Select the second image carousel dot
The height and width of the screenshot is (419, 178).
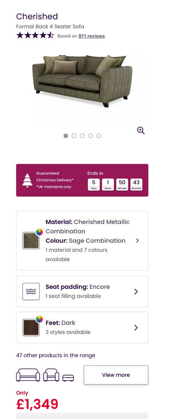tap(74, 136)
